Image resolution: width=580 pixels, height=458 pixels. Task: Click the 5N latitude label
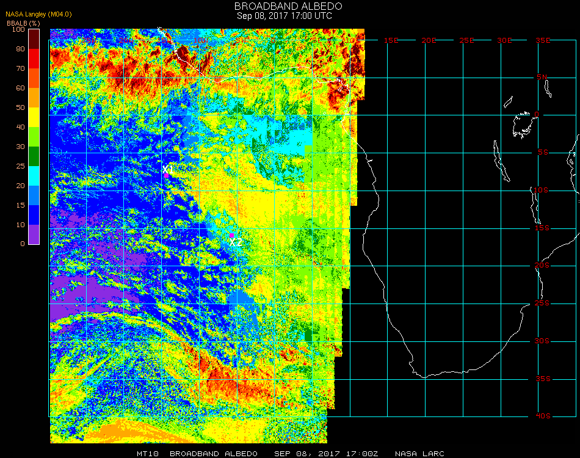(x=542, y=77)
